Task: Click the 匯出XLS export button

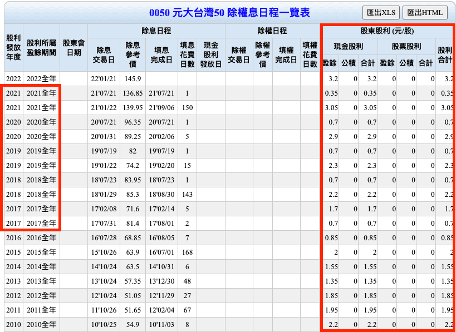Action: (381, 12)
